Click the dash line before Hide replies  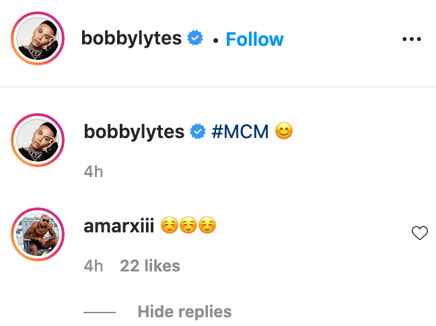coord(100,313)
